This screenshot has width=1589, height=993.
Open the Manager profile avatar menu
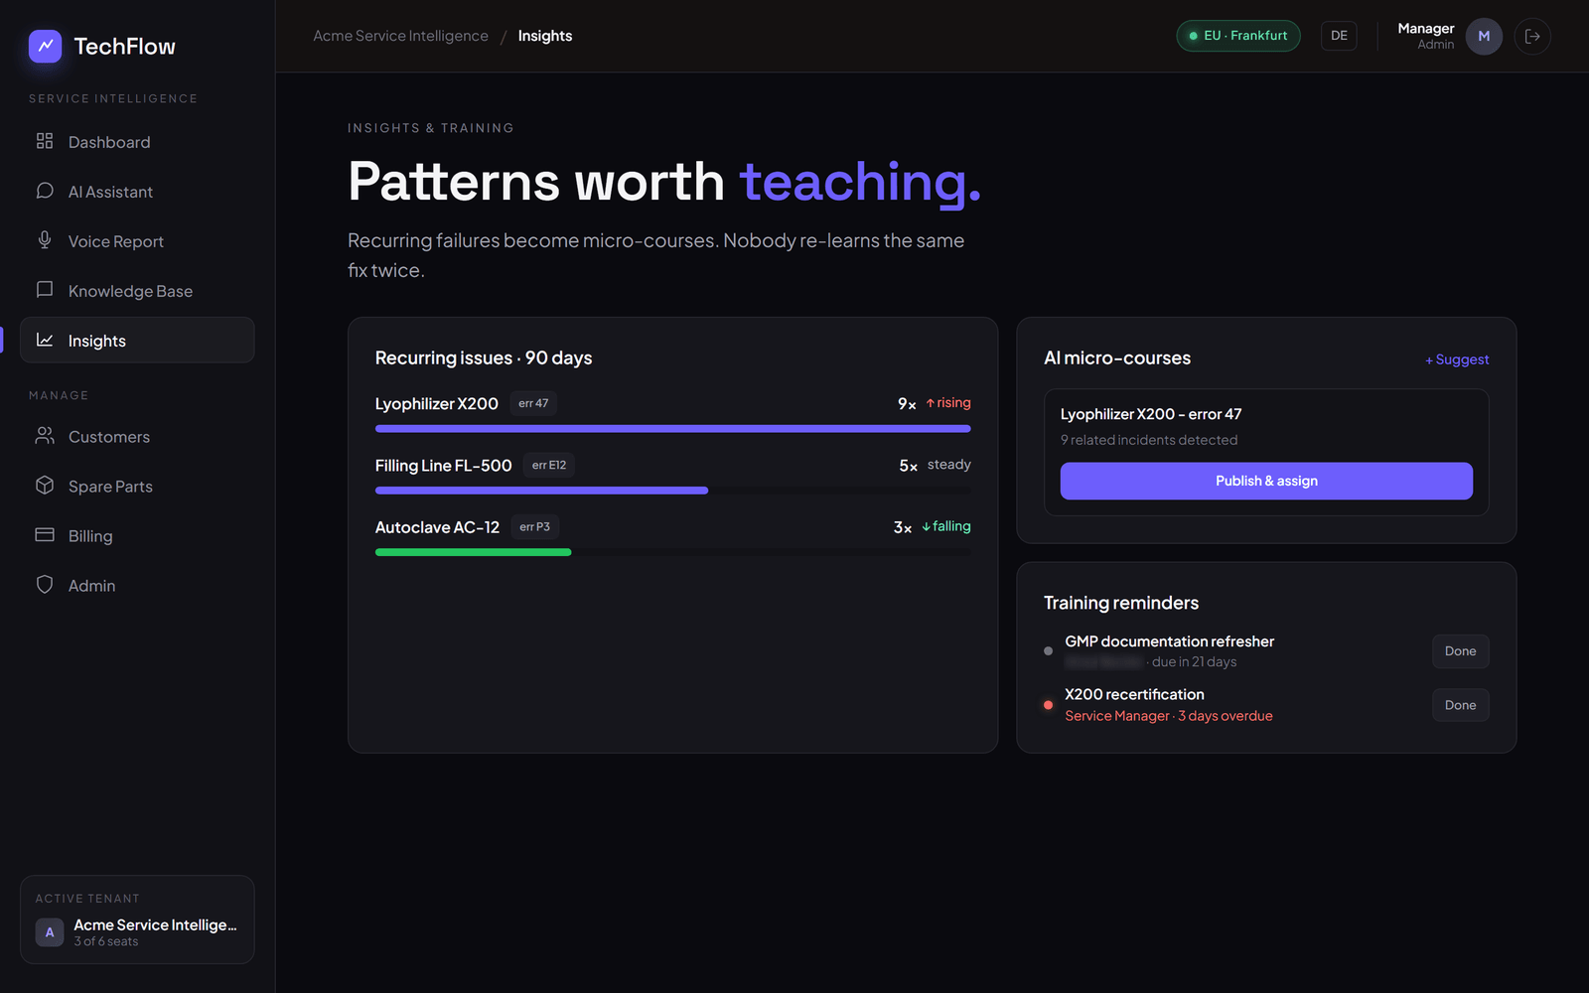(1484, 36)
